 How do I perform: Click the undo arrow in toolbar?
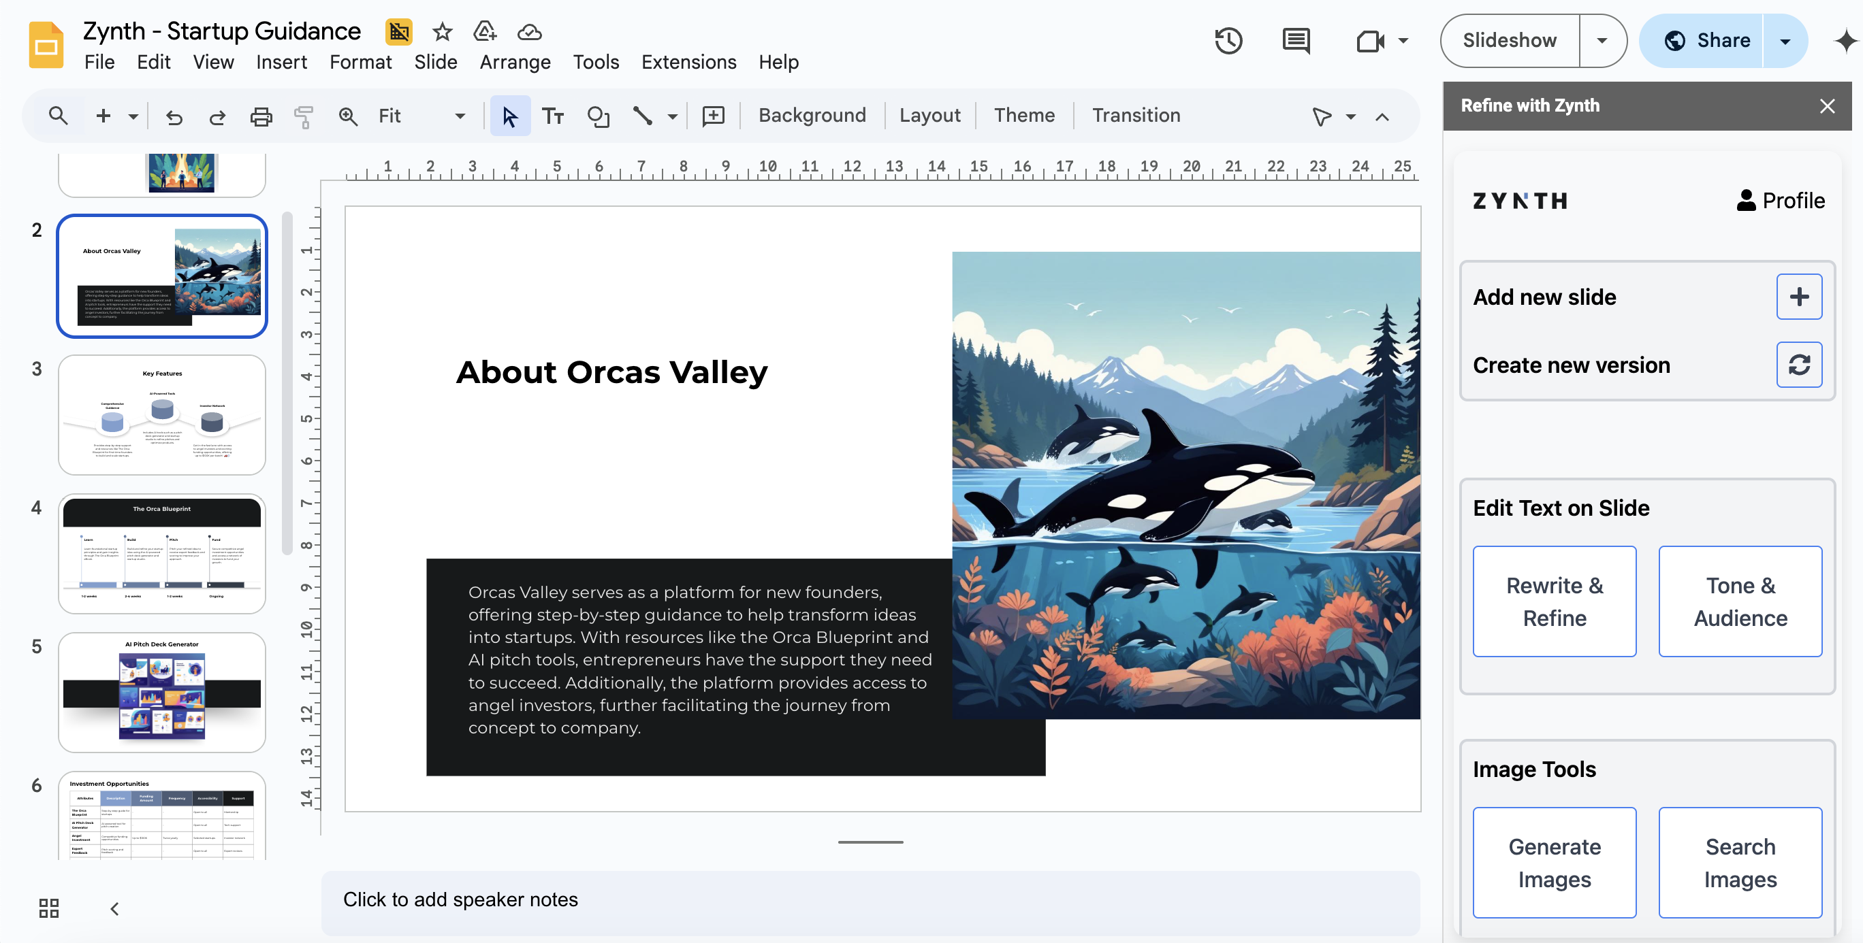pyautogui.click(x=174, y=116)
